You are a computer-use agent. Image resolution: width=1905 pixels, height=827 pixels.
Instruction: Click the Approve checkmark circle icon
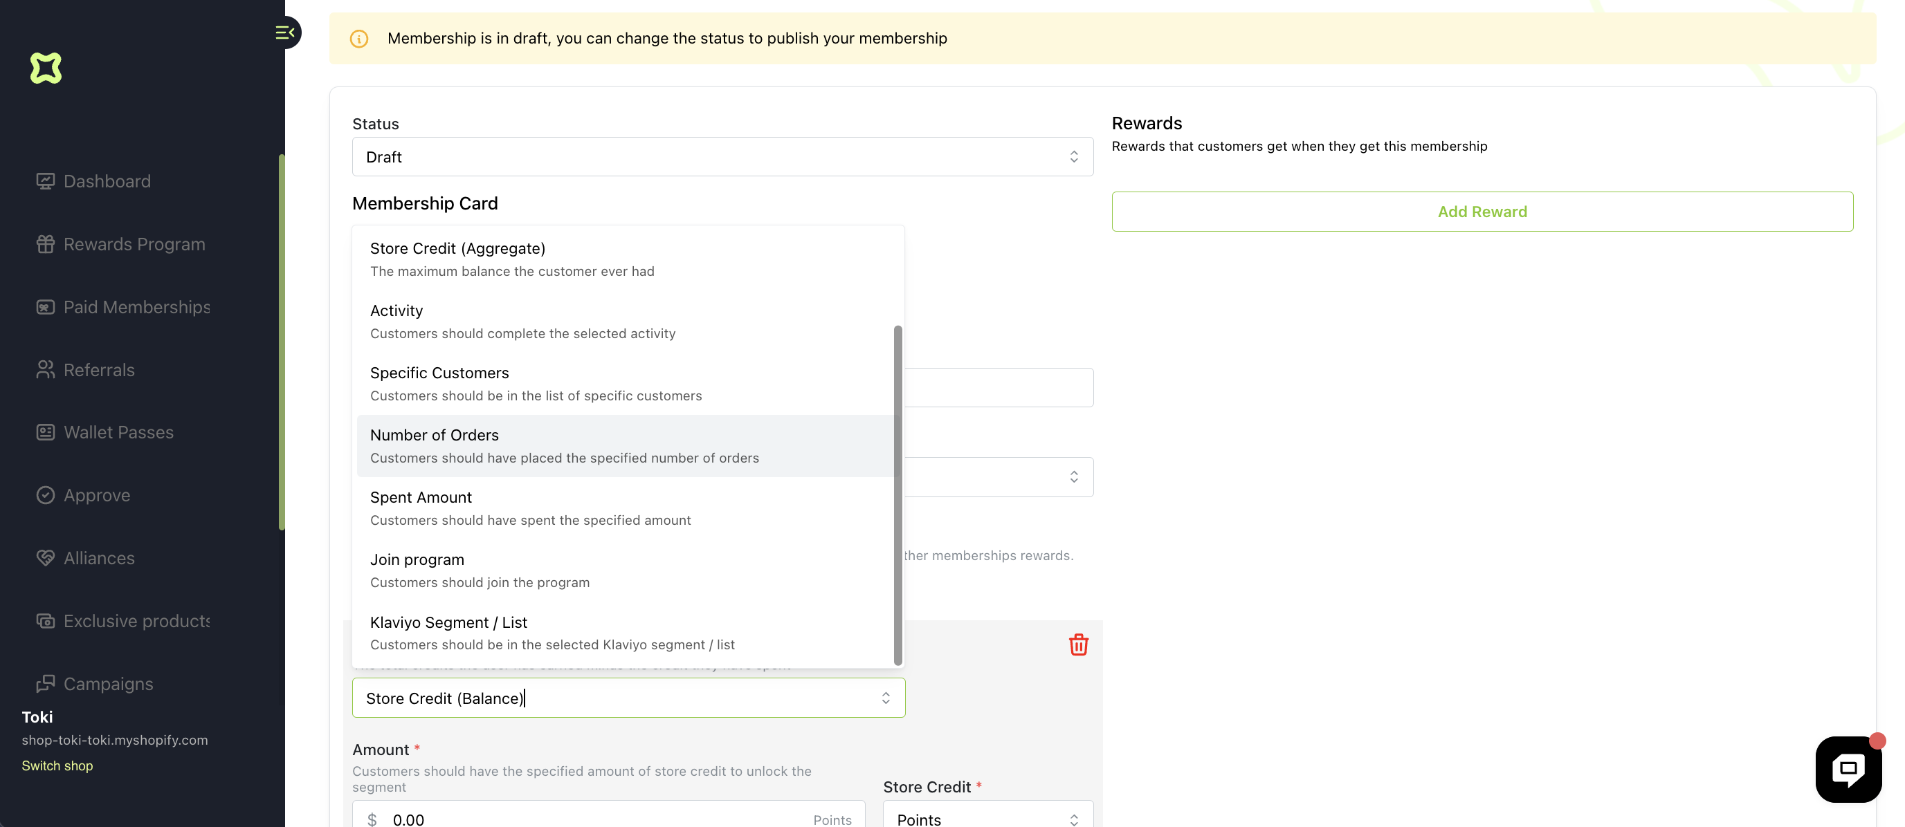(x=45, y=495)
